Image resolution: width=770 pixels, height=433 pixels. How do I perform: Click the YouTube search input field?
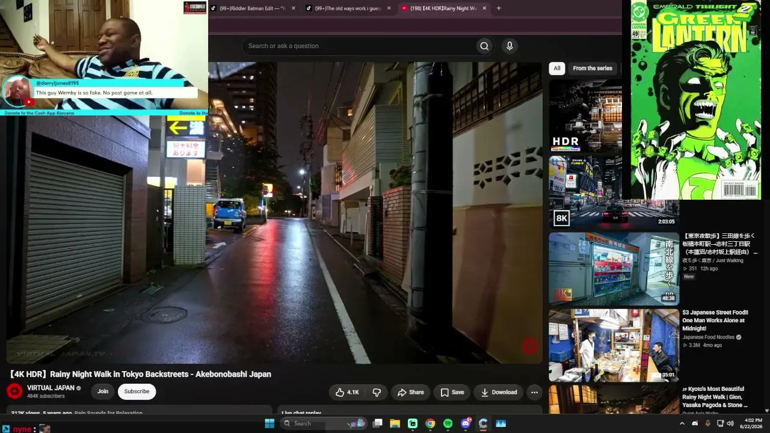359,46
